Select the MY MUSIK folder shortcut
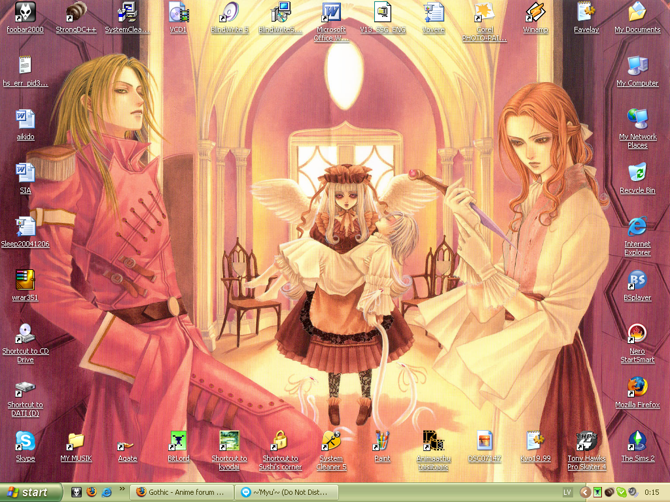The image size is (670, 502). pos(76,447)
